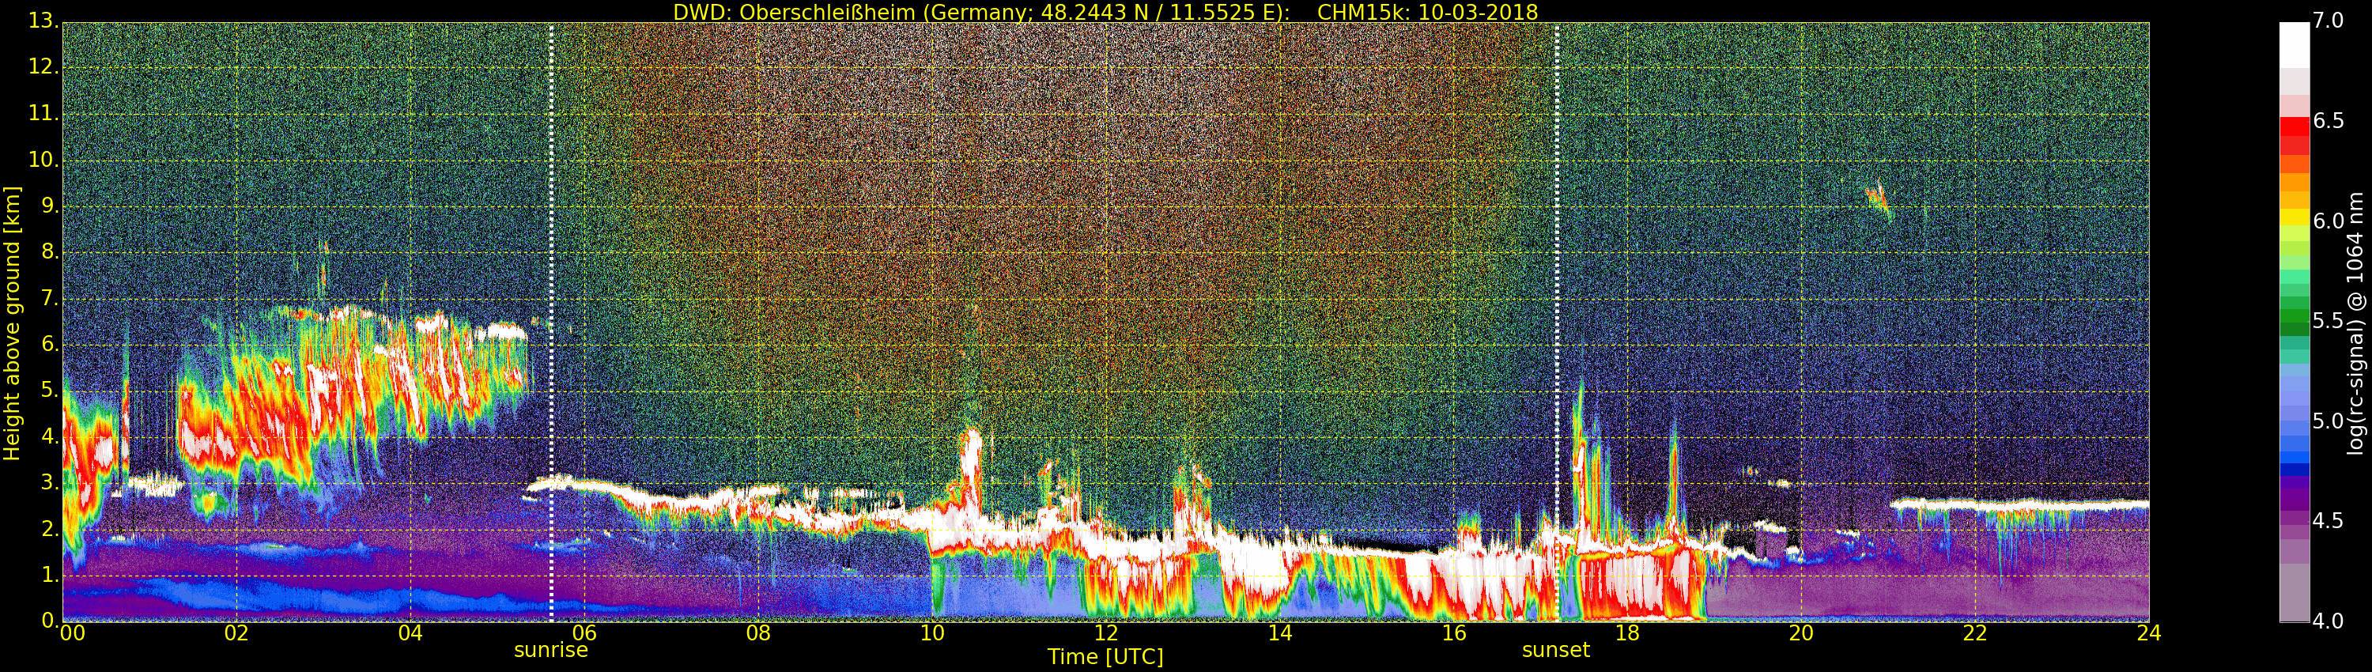
Task: Click the '11.' height tick label
Action: pyautogui.click(x=43, y=113)
